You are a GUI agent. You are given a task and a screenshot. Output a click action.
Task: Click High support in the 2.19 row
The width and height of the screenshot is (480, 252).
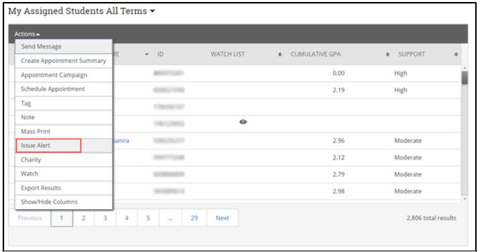401,90
